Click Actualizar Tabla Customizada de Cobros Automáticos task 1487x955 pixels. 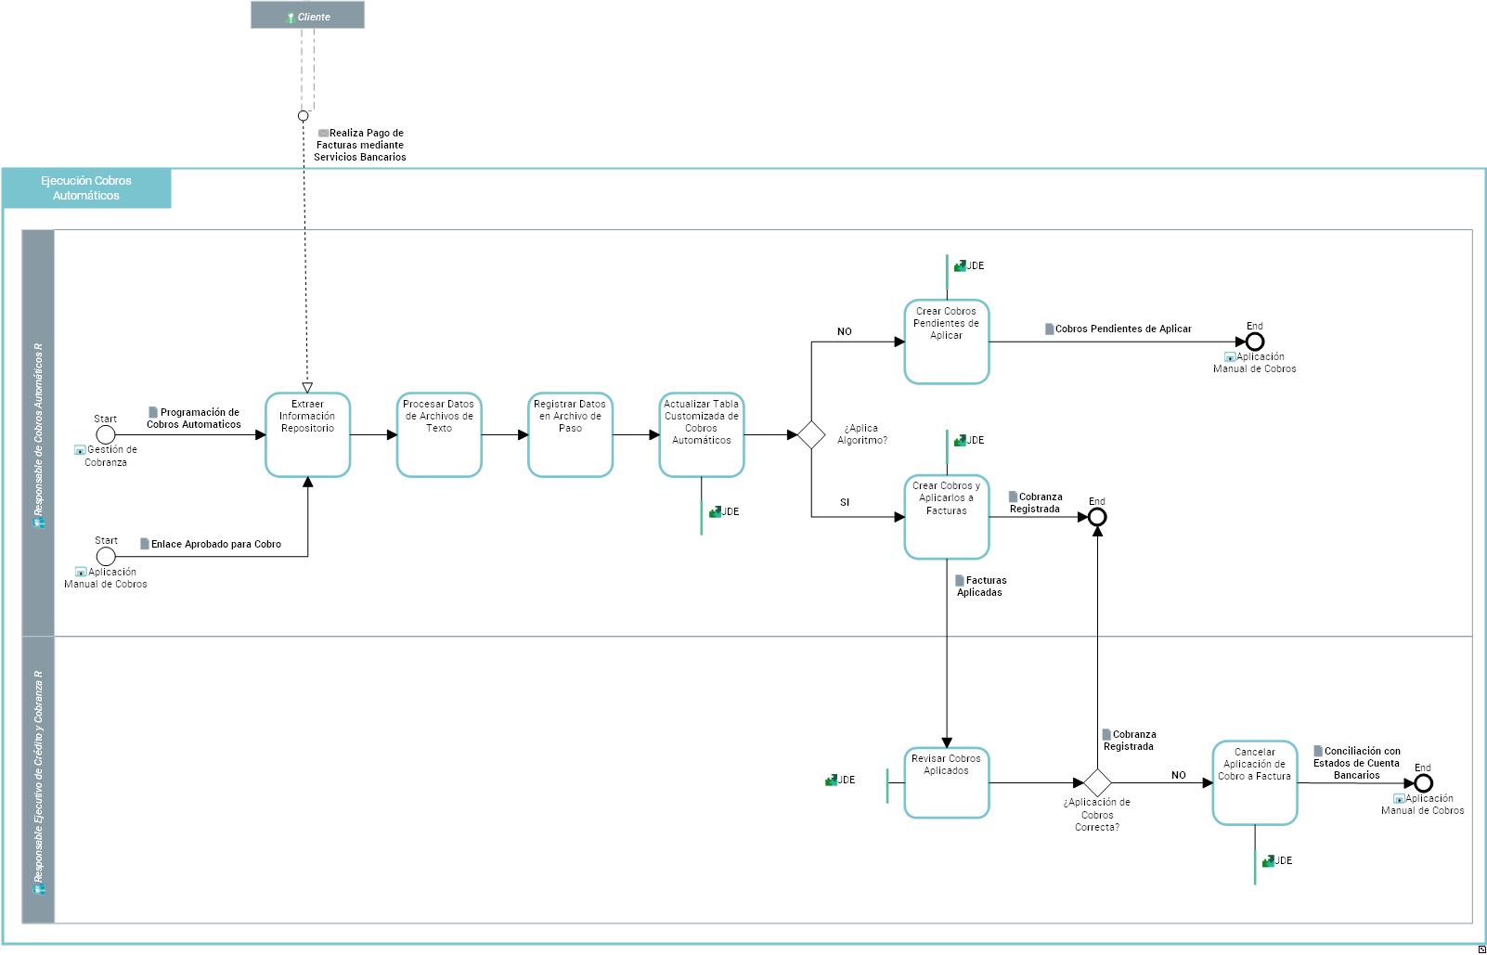point(702,434)
